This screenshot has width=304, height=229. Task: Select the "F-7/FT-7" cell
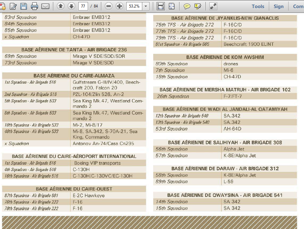click(233, 96)
